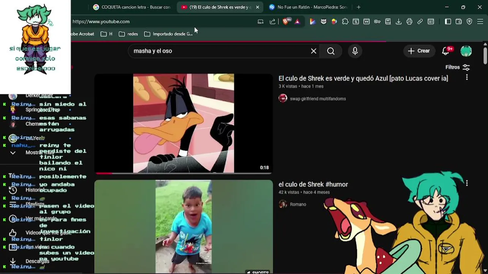Clear the search box with the X
This screenshot has width=488, height=274.
314,51
